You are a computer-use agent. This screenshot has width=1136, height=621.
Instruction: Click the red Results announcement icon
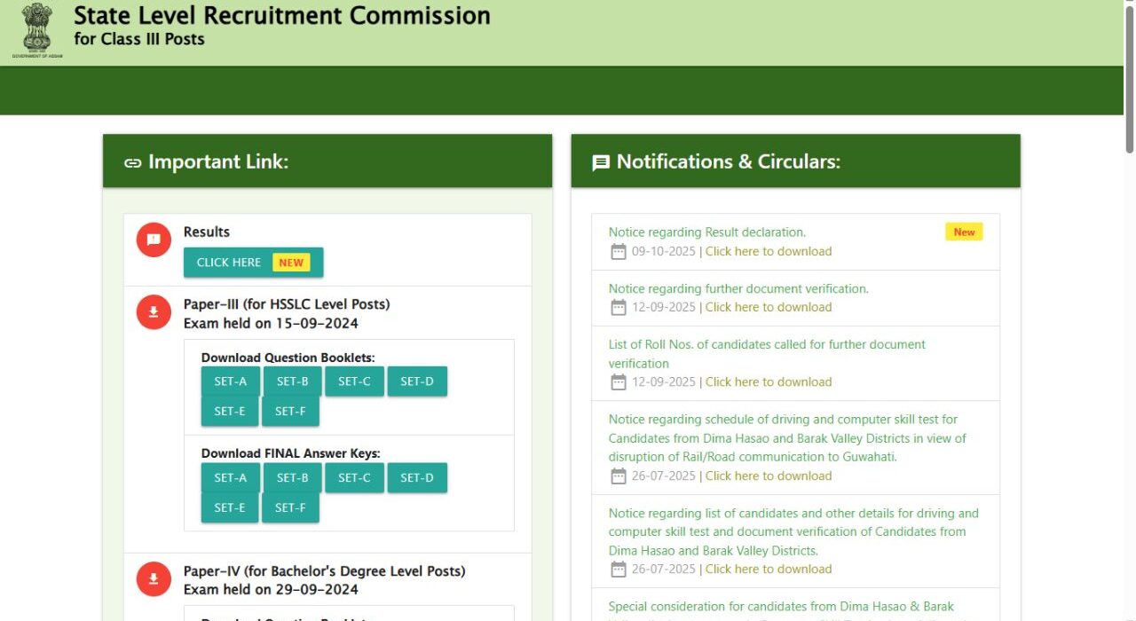tap(154, 240)
